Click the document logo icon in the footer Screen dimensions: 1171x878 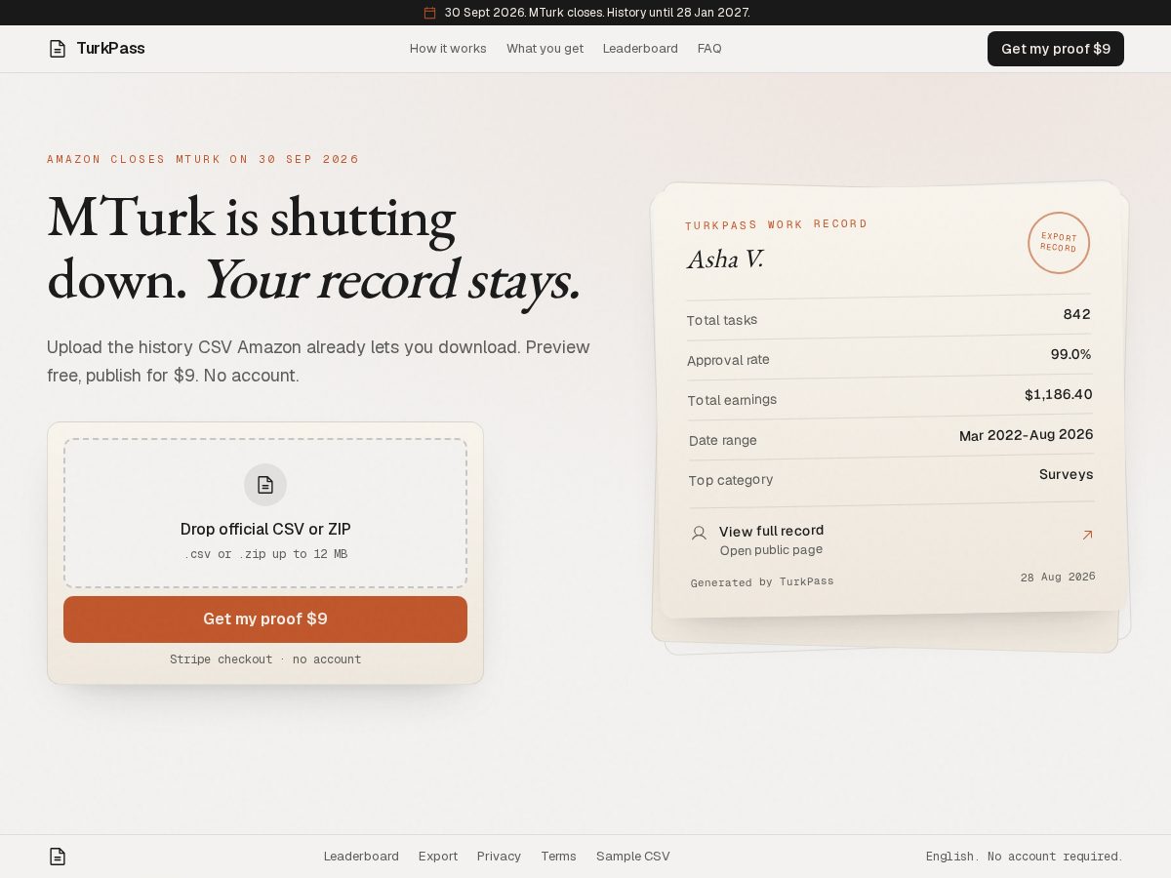(58, 857)
